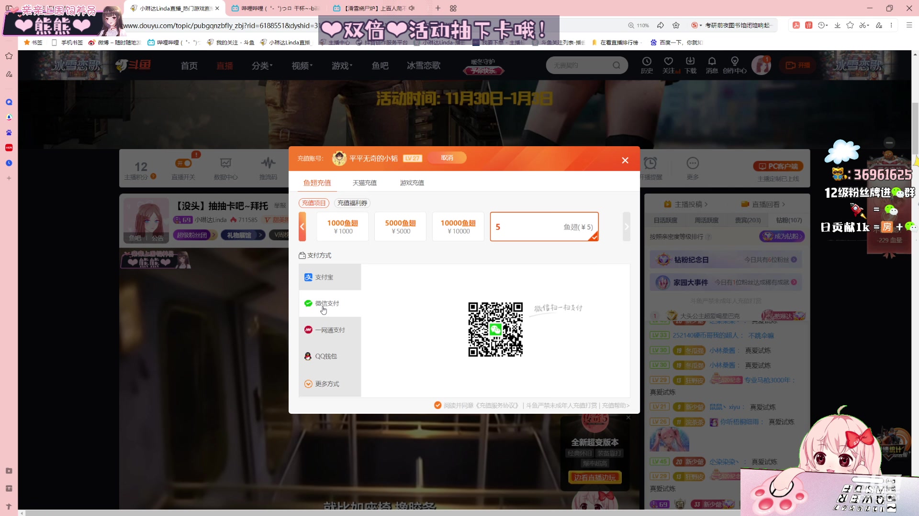Switch to the 游戏充值 tab

412,183
